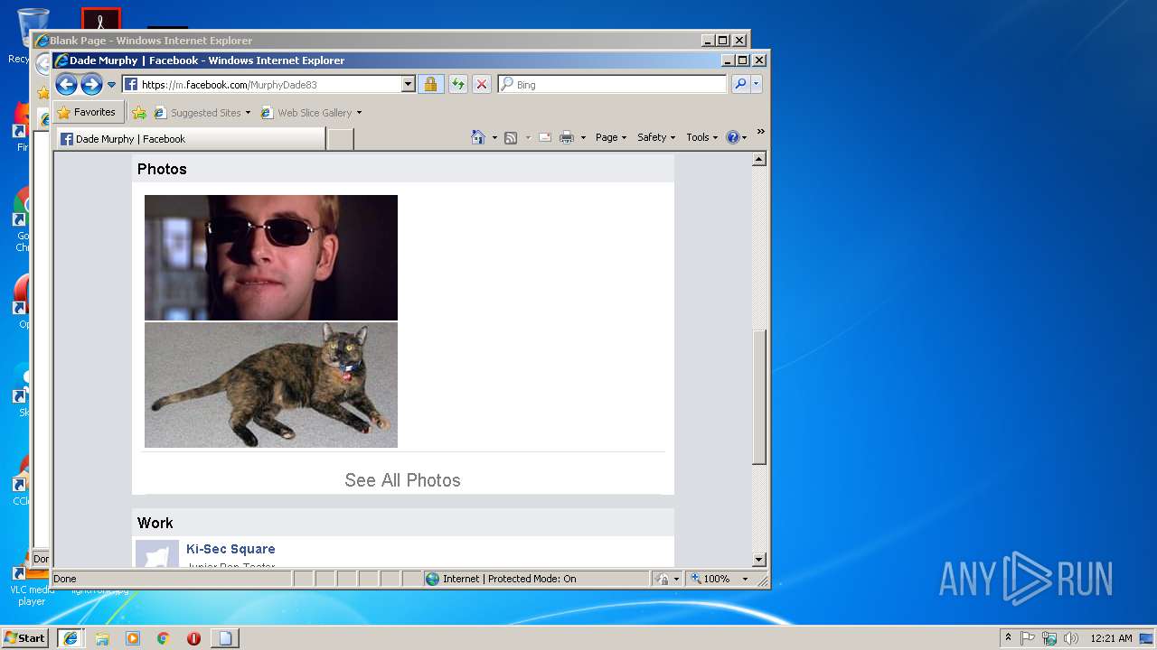Go to Home page icon
The image size is (1157, 650).
[x=478, y=137]
